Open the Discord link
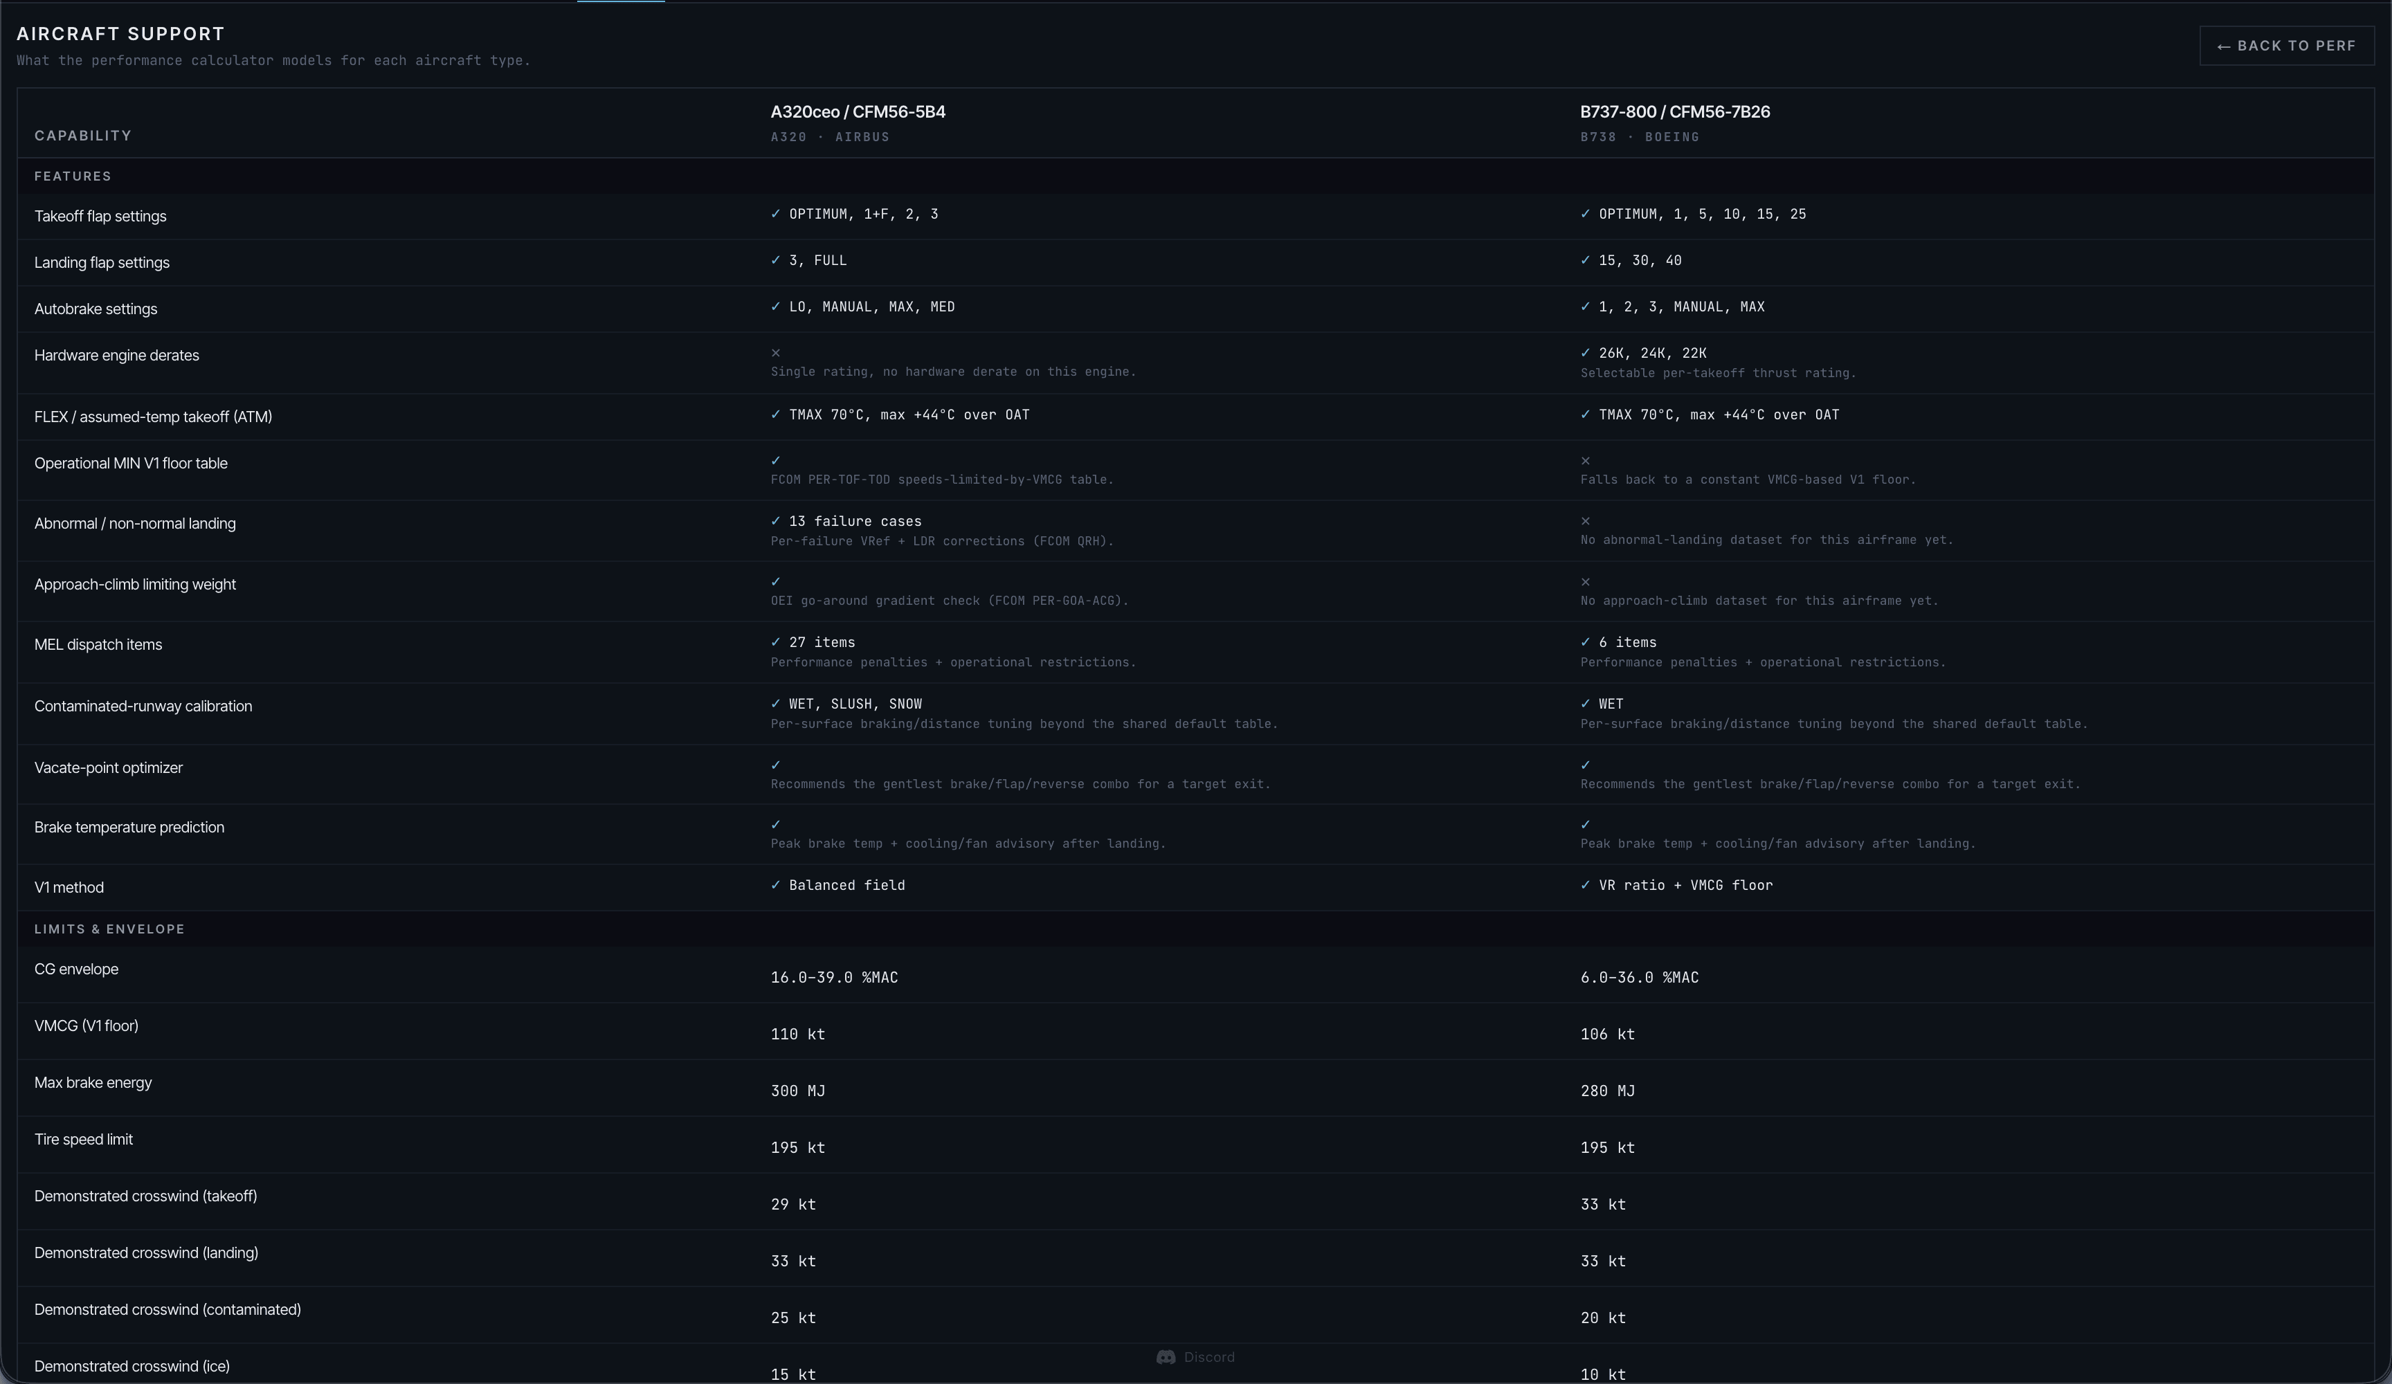The image size is (2392, 1384). (x=1195, y=1358)
